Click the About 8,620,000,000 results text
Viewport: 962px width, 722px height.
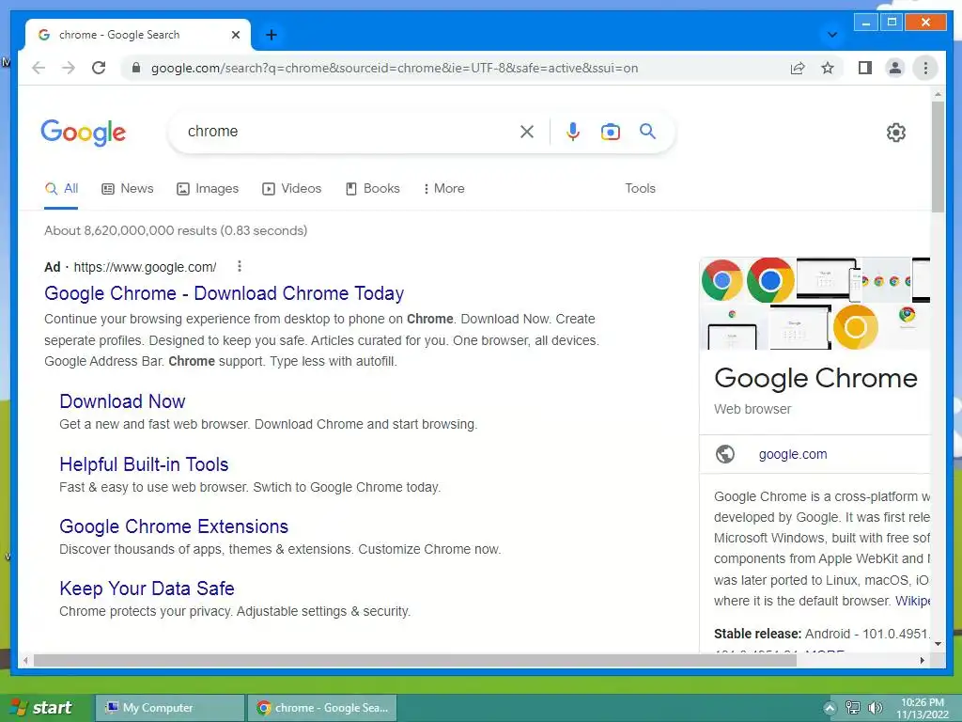(x=176, y=231)
